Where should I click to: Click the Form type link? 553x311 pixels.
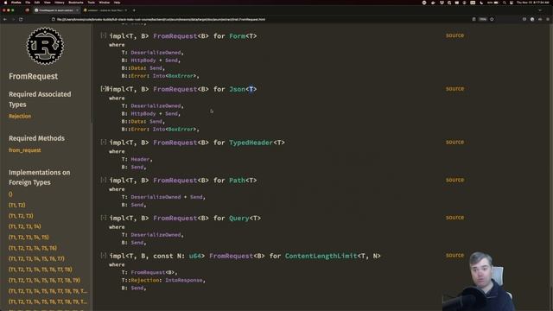pyautogui.click(x=237, y=36)
